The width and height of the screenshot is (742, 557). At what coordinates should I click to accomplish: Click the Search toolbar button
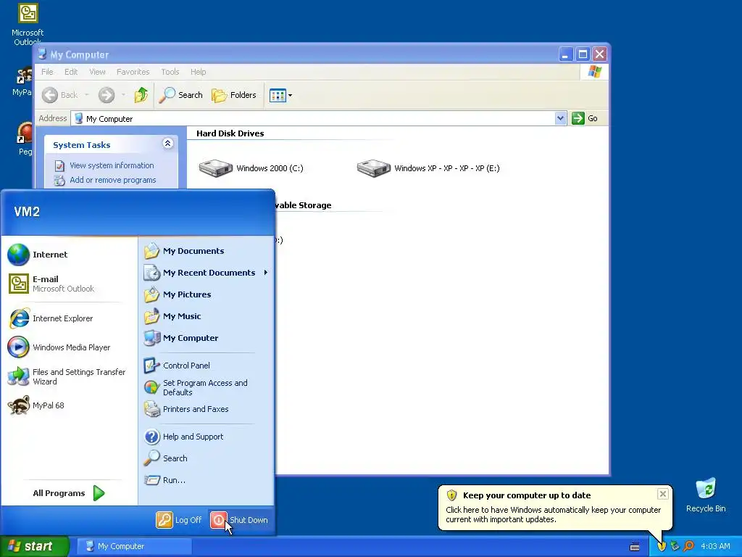[180, 95]
